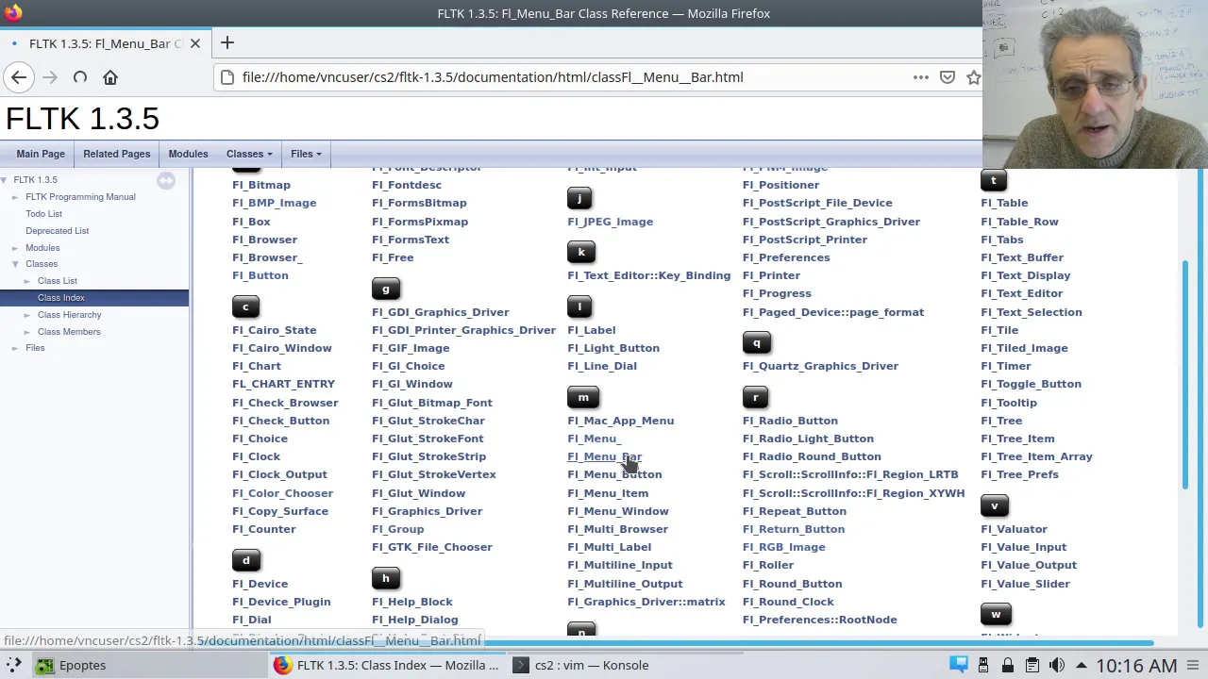Screen dimensions: 1208x679
Task: Click the forward navigation arrow
Action: pyautogui.click(x=50, y=77)
